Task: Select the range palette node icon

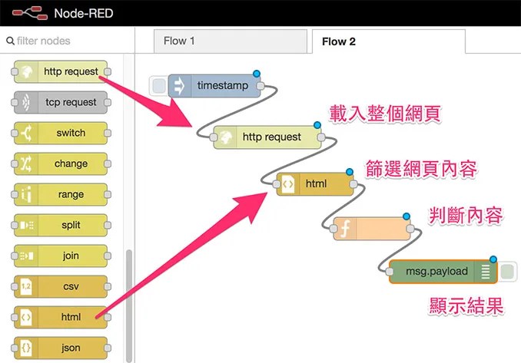Action: pyautogui.click(x=26, y=194)
